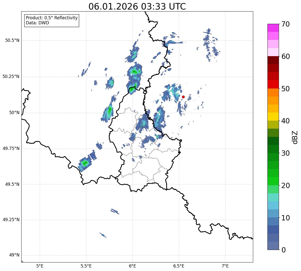Click the small radar echo near 49.3°N
Screen dimensions: 301x271
tap(115, 211)
